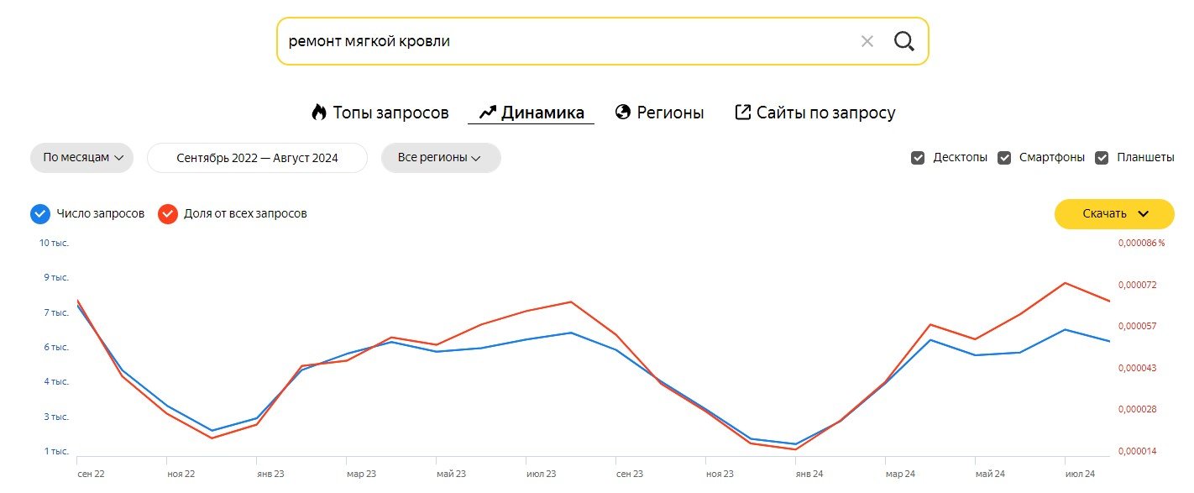The height and width of the screenshot is (493, 1194).
Task: Switch to the Топы запросов tab
Action: [x=390, y=113]
